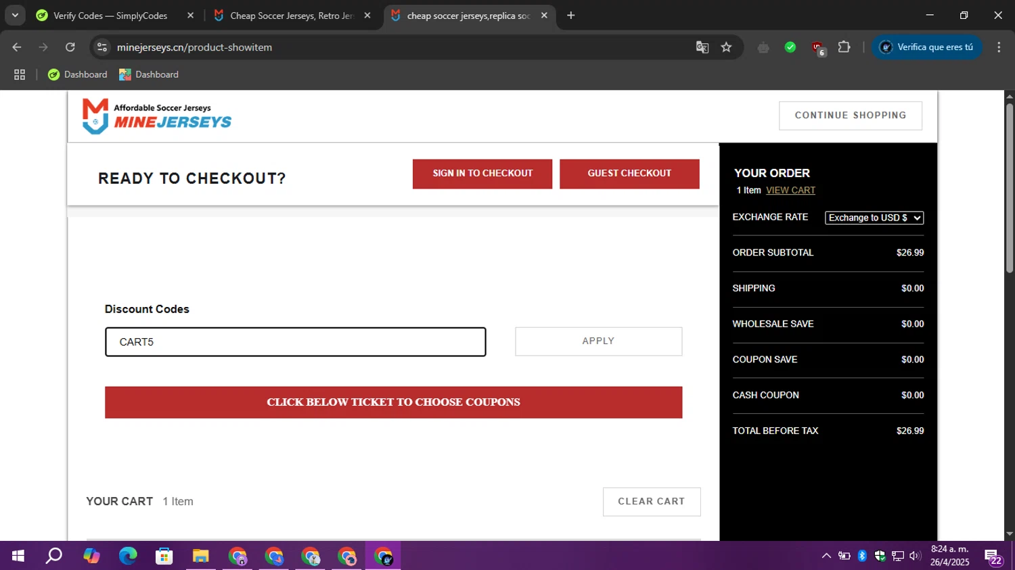
Task: Open the tab search chevron in Chrome
Action: click(x=15, y=15)
